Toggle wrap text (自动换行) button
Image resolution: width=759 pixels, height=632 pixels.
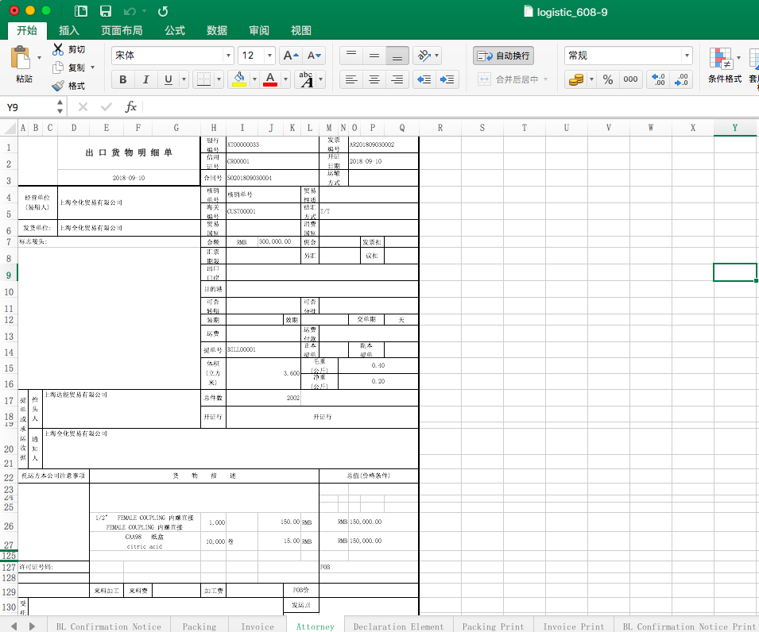(x=503, y=56)
